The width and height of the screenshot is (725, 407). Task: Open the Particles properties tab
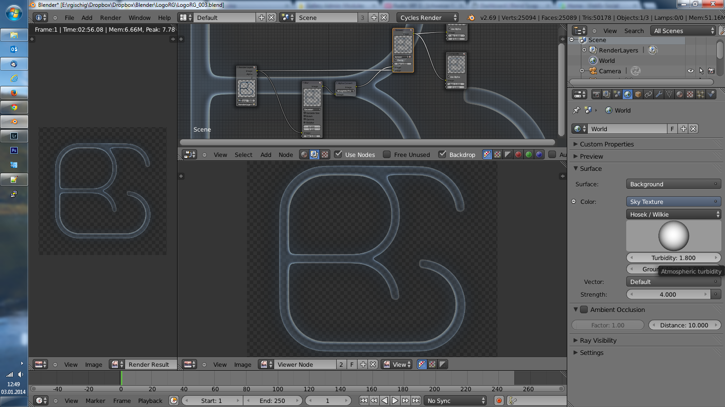701,95
